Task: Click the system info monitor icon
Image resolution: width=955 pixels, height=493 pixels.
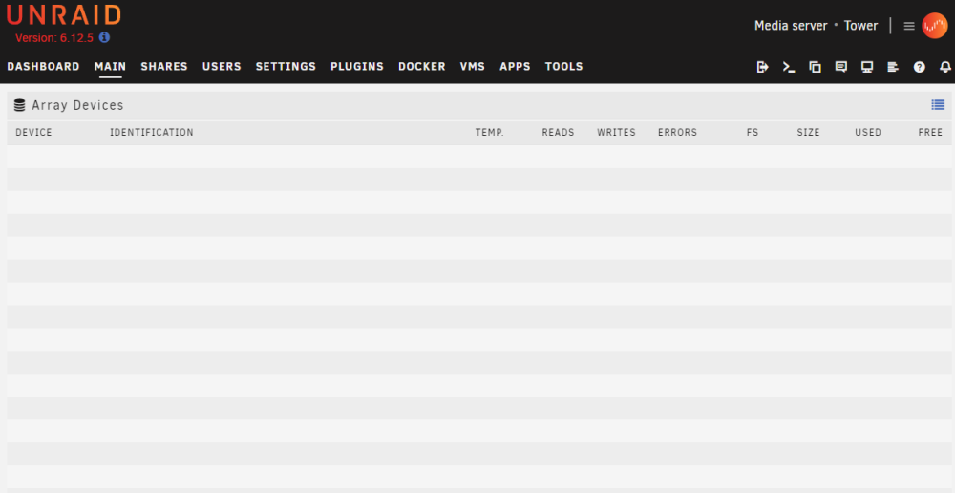Action: [x=867, y=67]
